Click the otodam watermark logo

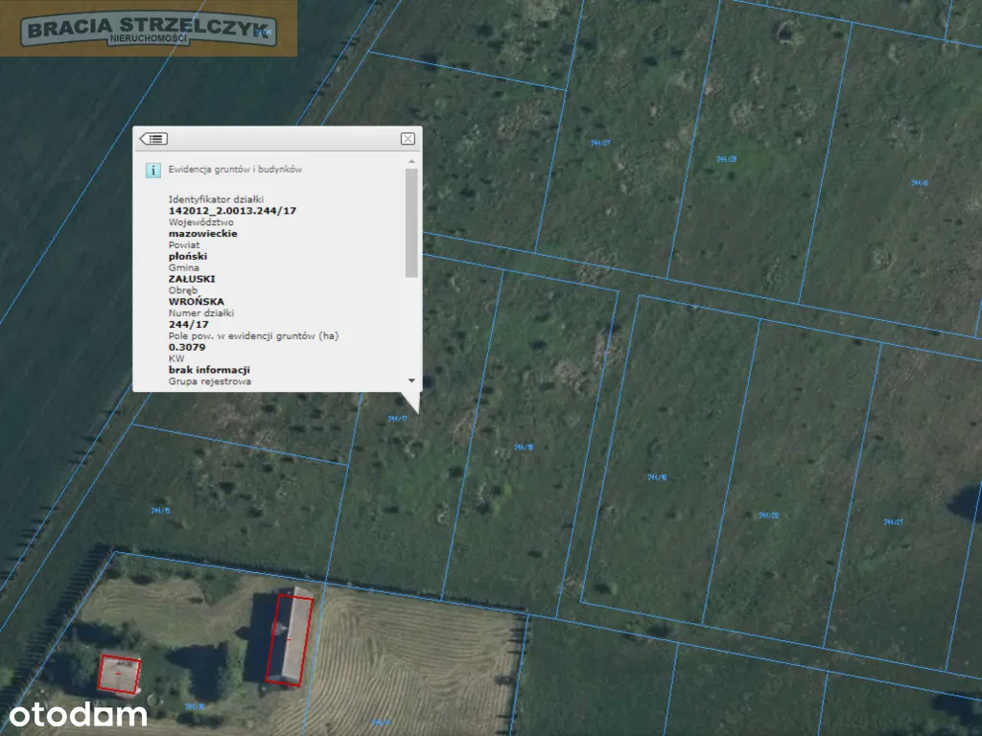79,714
